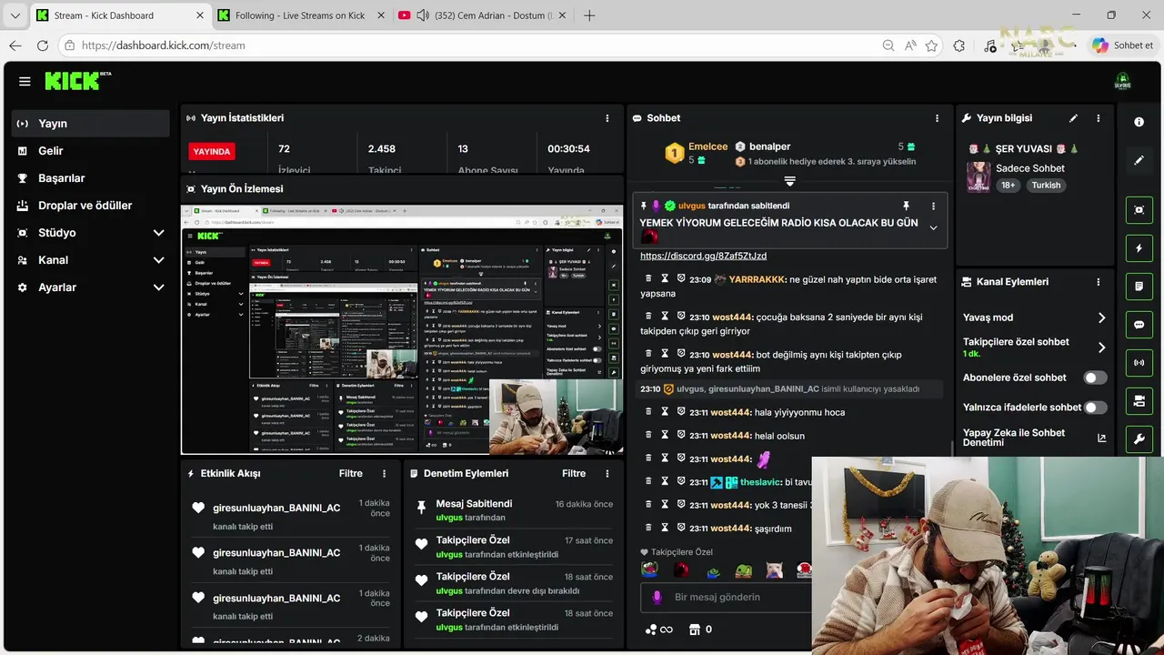Select Yayın in the left sidebar
This screenshot has width=1164, height=655.
click(x=91, y=124)
